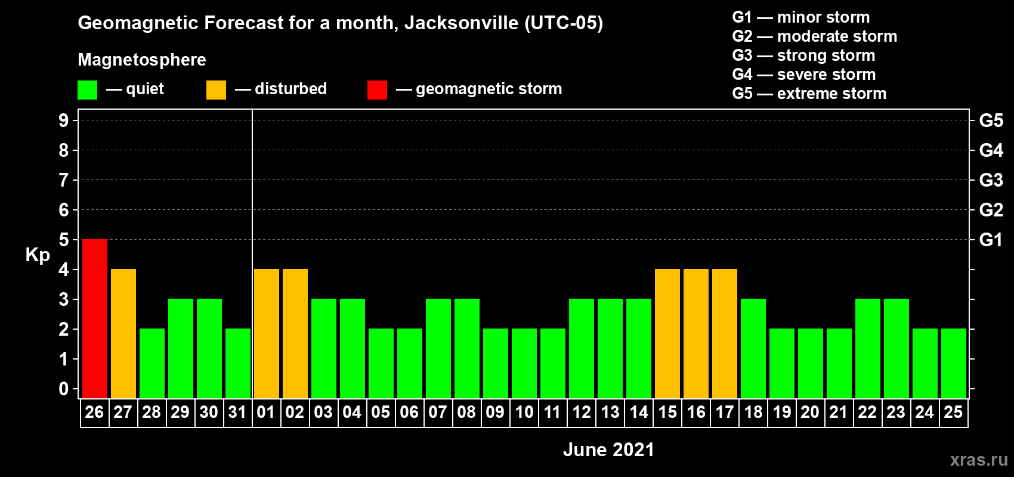Click the date label 26
Screen dimensions: 1014x477
tap(94, 412)
